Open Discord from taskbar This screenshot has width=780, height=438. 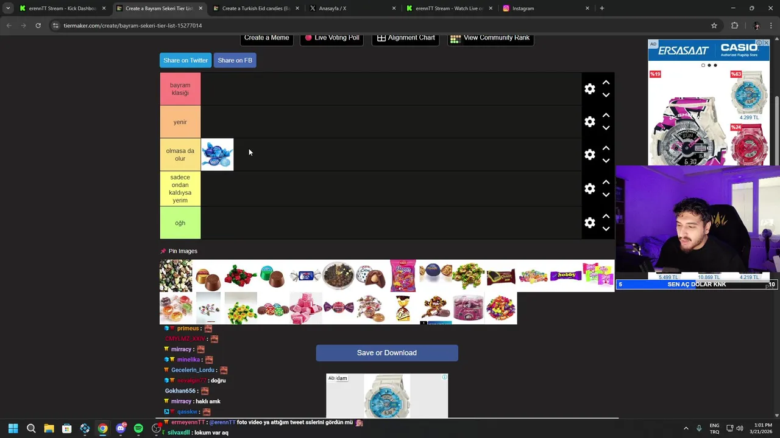click(121, 428)
